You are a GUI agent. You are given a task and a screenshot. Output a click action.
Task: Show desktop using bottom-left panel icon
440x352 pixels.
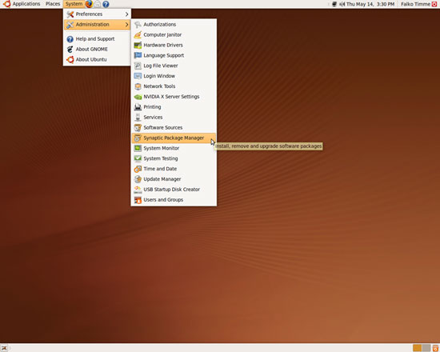(4, 348)
